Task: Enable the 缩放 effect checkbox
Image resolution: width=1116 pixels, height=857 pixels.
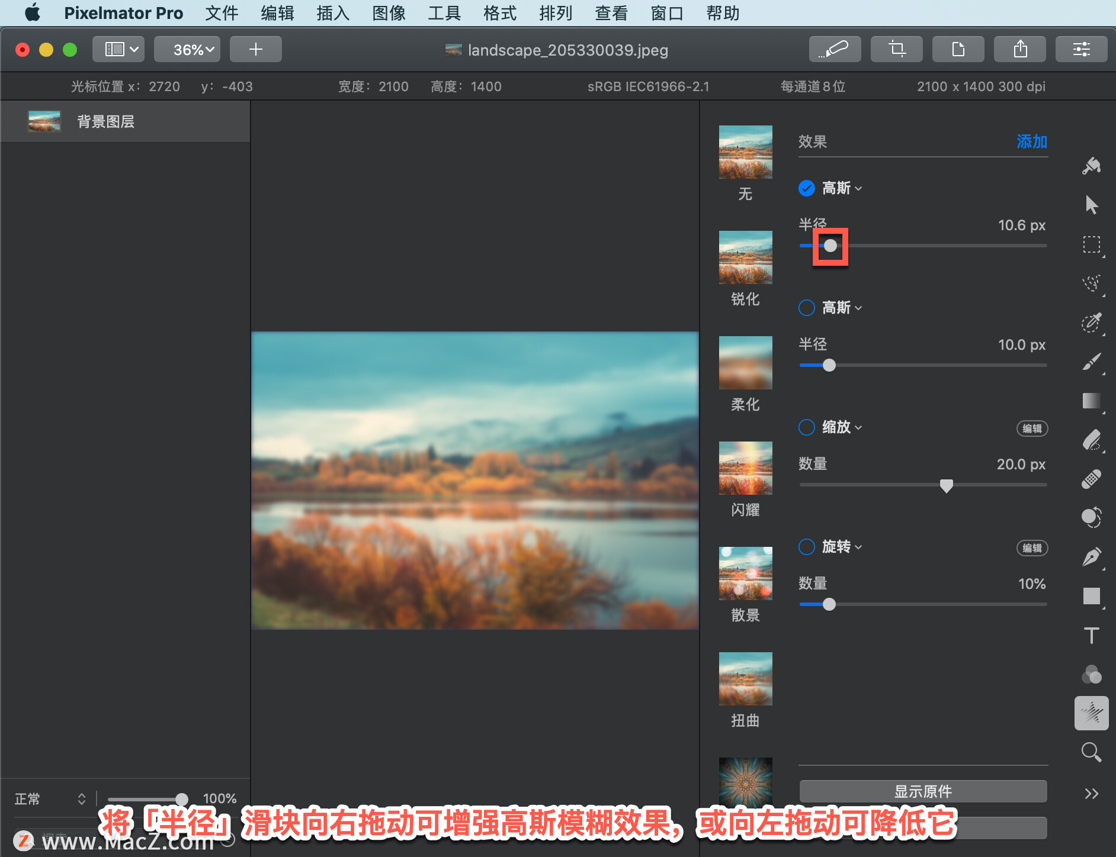Action: coord(807,427)
